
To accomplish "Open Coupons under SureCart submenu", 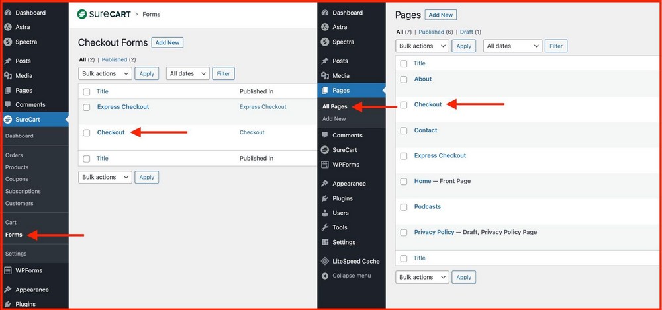I will 17,179.
